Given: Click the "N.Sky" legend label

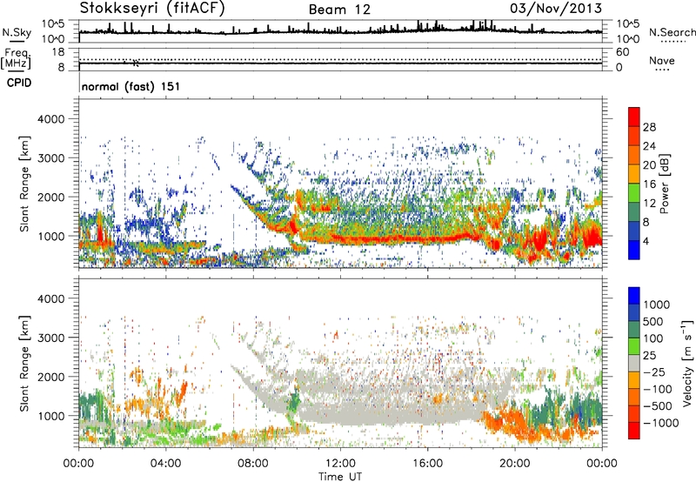Looking at the screenshot, I should coord(17,32).
